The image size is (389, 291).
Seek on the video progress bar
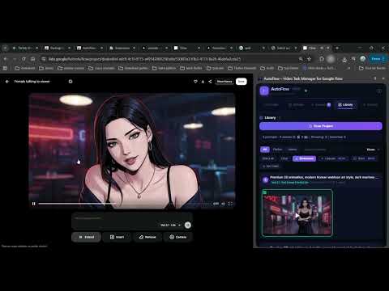coord(124,204)
